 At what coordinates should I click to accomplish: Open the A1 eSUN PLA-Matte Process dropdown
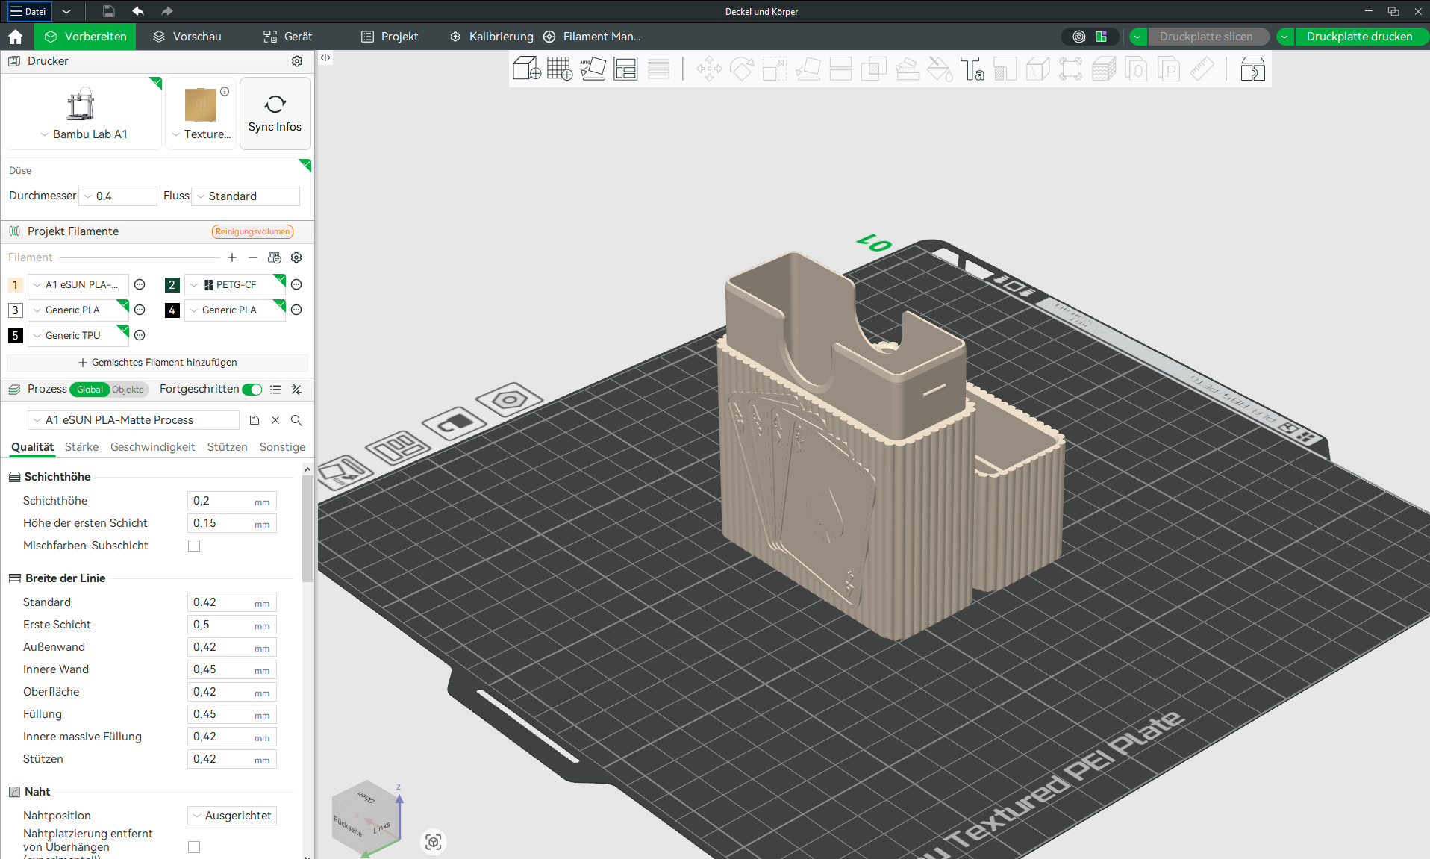[134, 420]
